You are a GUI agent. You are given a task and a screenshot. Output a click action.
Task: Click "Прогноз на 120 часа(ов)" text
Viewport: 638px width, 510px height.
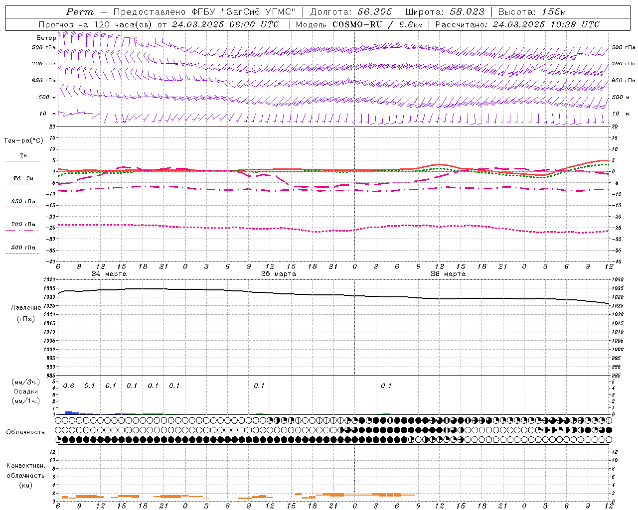(96, 24)
